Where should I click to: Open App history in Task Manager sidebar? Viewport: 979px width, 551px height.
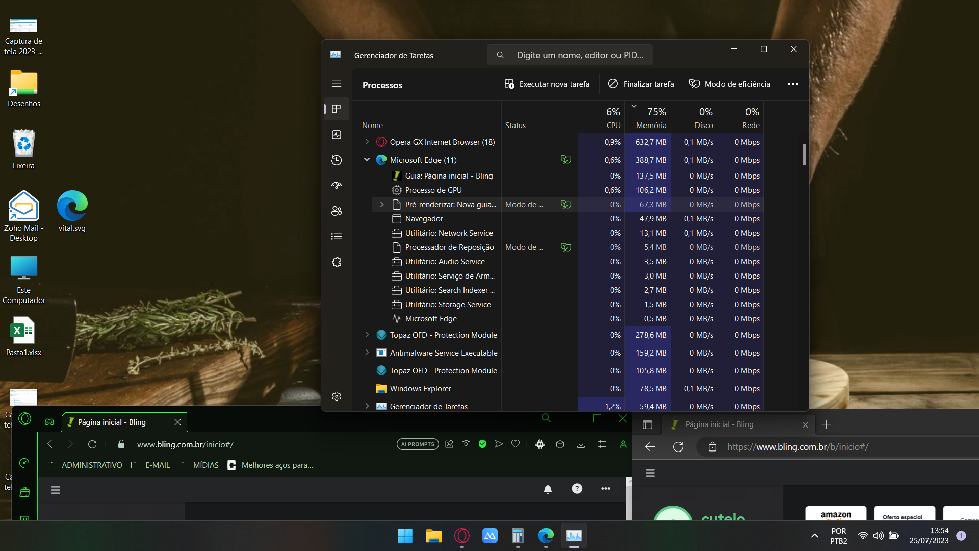pyautogui.click(x=337, y=160)
